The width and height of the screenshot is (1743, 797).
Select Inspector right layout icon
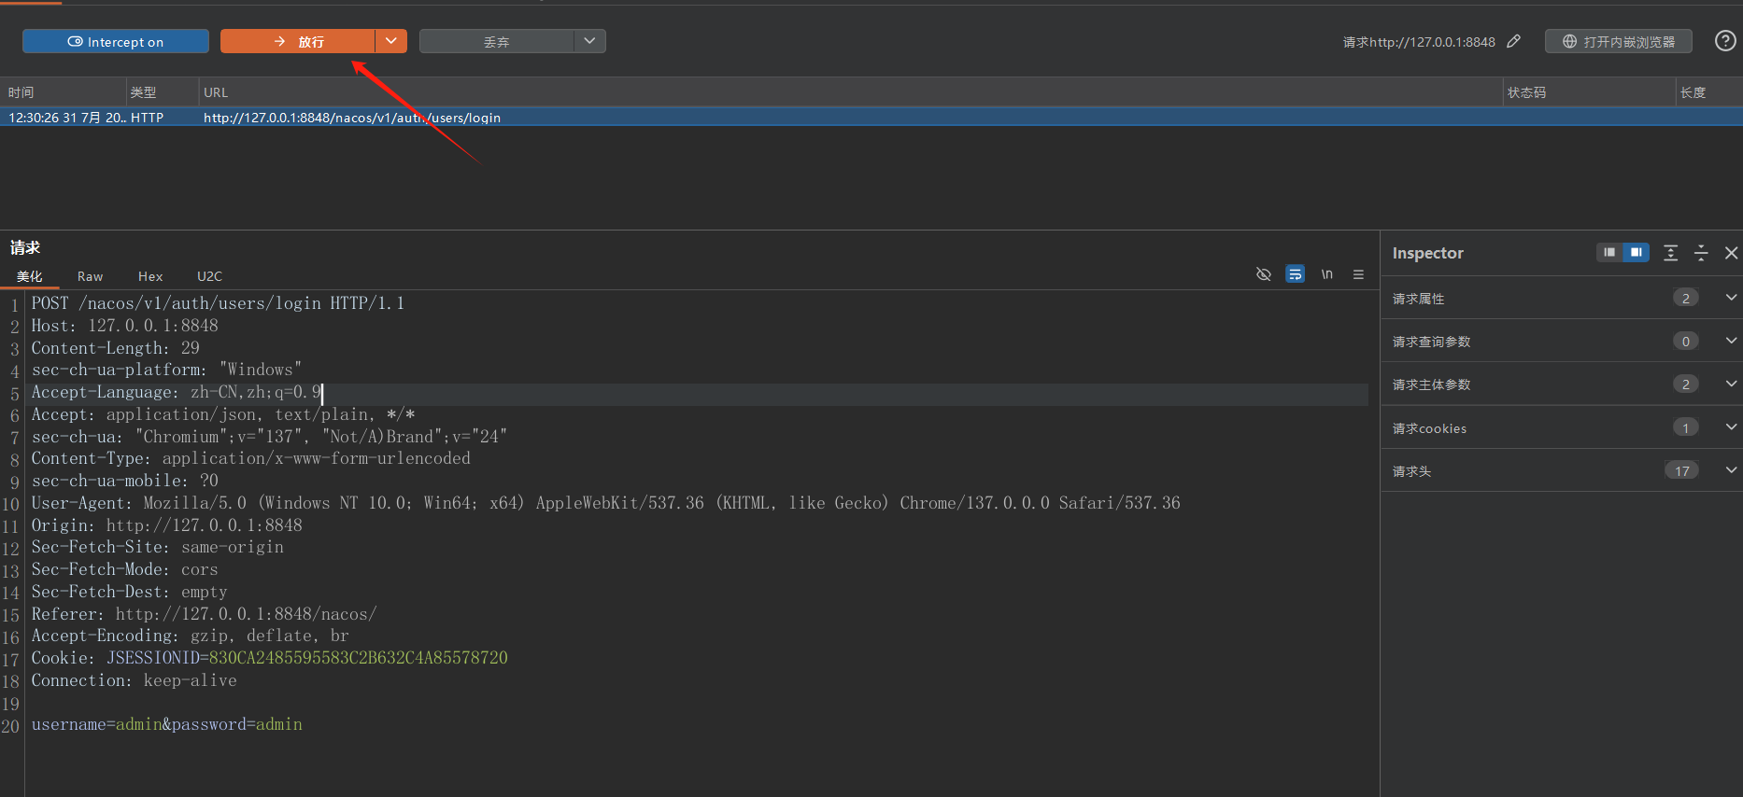point(1636,252)
